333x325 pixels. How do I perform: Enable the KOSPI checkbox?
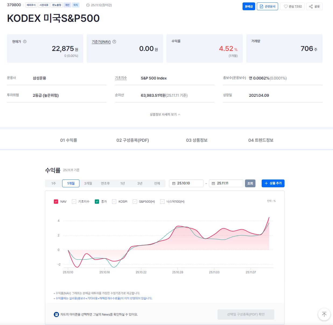[x=114, y=202]
